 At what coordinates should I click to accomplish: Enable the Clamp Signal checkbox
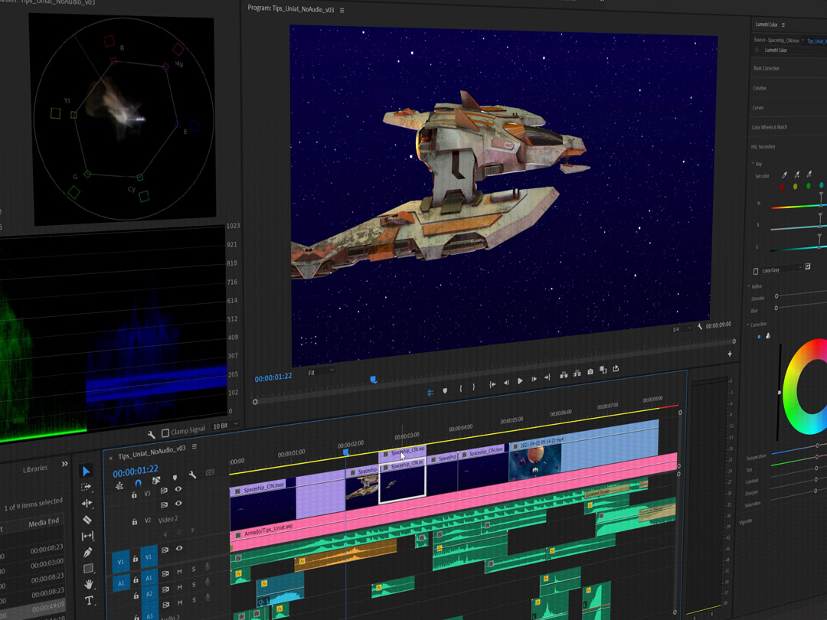[x=165, y=432]
